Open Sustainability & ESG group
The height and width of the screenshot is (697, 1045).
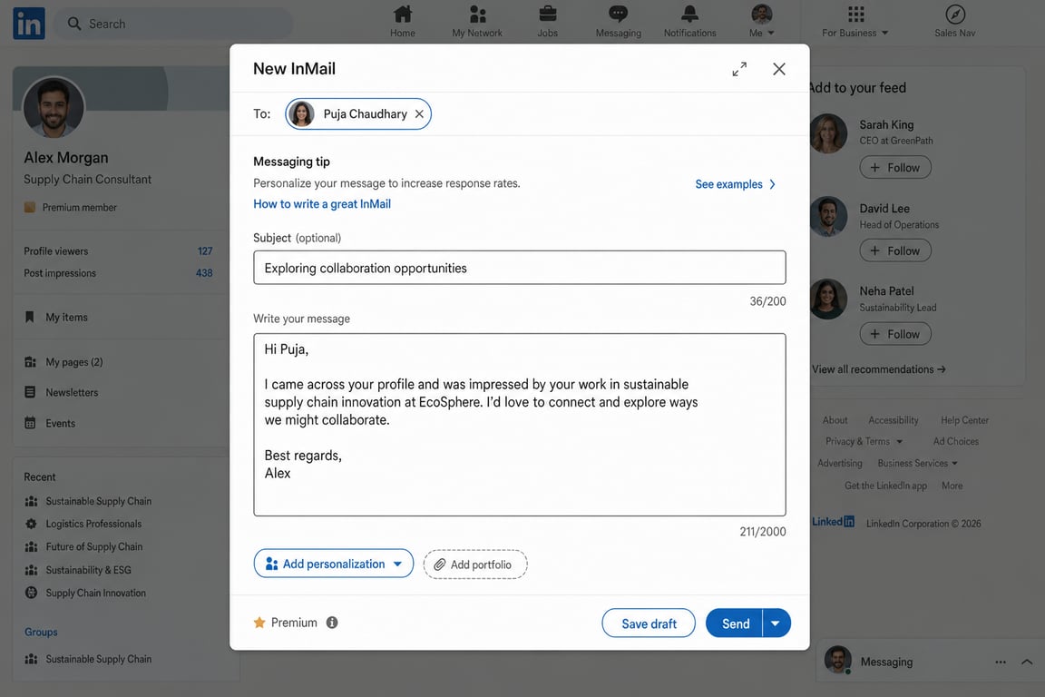point(89,570)
